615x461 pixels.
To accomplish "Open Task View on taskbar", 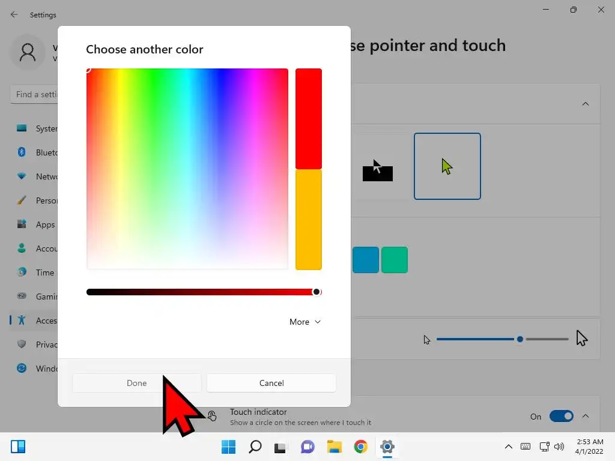I will [281, 447].
